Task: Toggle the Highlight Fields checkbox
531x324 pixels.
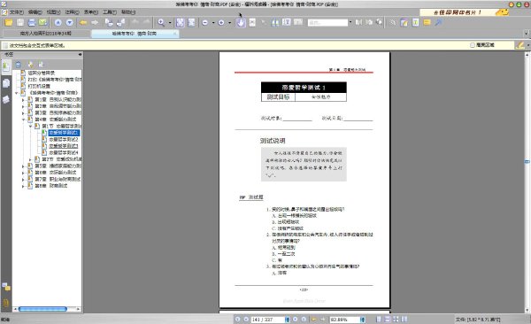Action: [x=473, y=45]
